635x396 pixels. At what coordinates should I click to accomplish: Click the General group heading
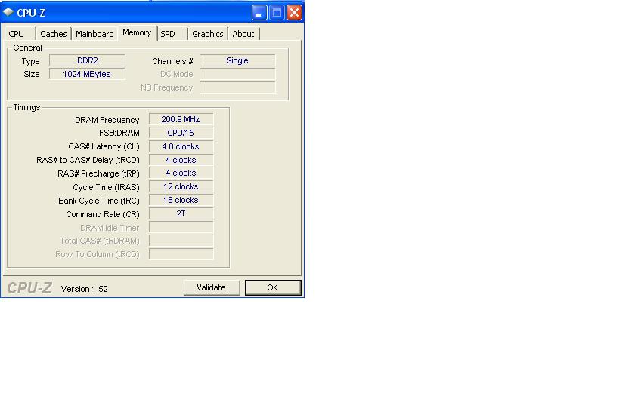pos(27,48)
